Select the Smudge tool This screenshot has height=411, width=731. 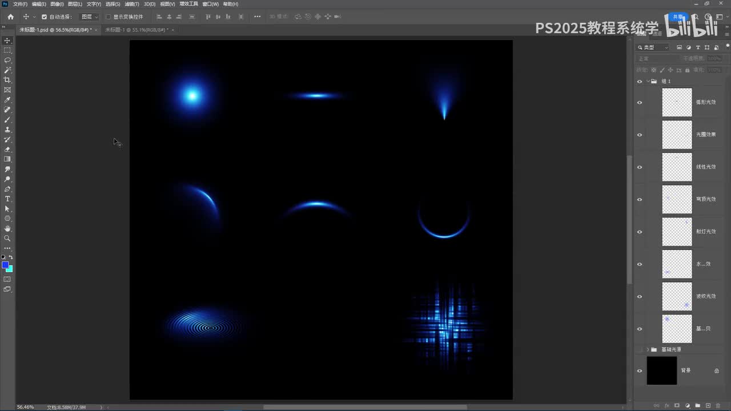click(x=7, y=169)
